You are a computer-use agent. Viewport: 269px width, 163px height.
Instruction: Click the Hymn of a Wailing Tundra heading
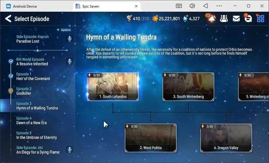[121, 37]
